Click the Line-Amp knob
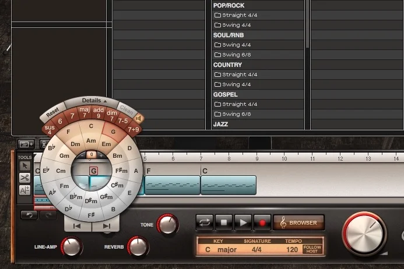This screenshot has height=269, width=404. (71, 247)
